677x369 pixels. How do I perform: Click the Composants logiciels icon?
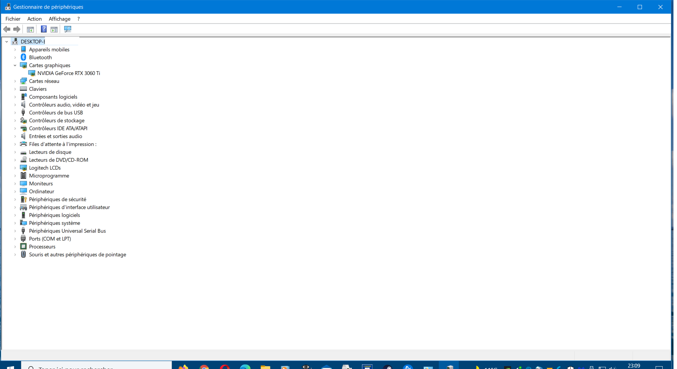click(24, 97)
